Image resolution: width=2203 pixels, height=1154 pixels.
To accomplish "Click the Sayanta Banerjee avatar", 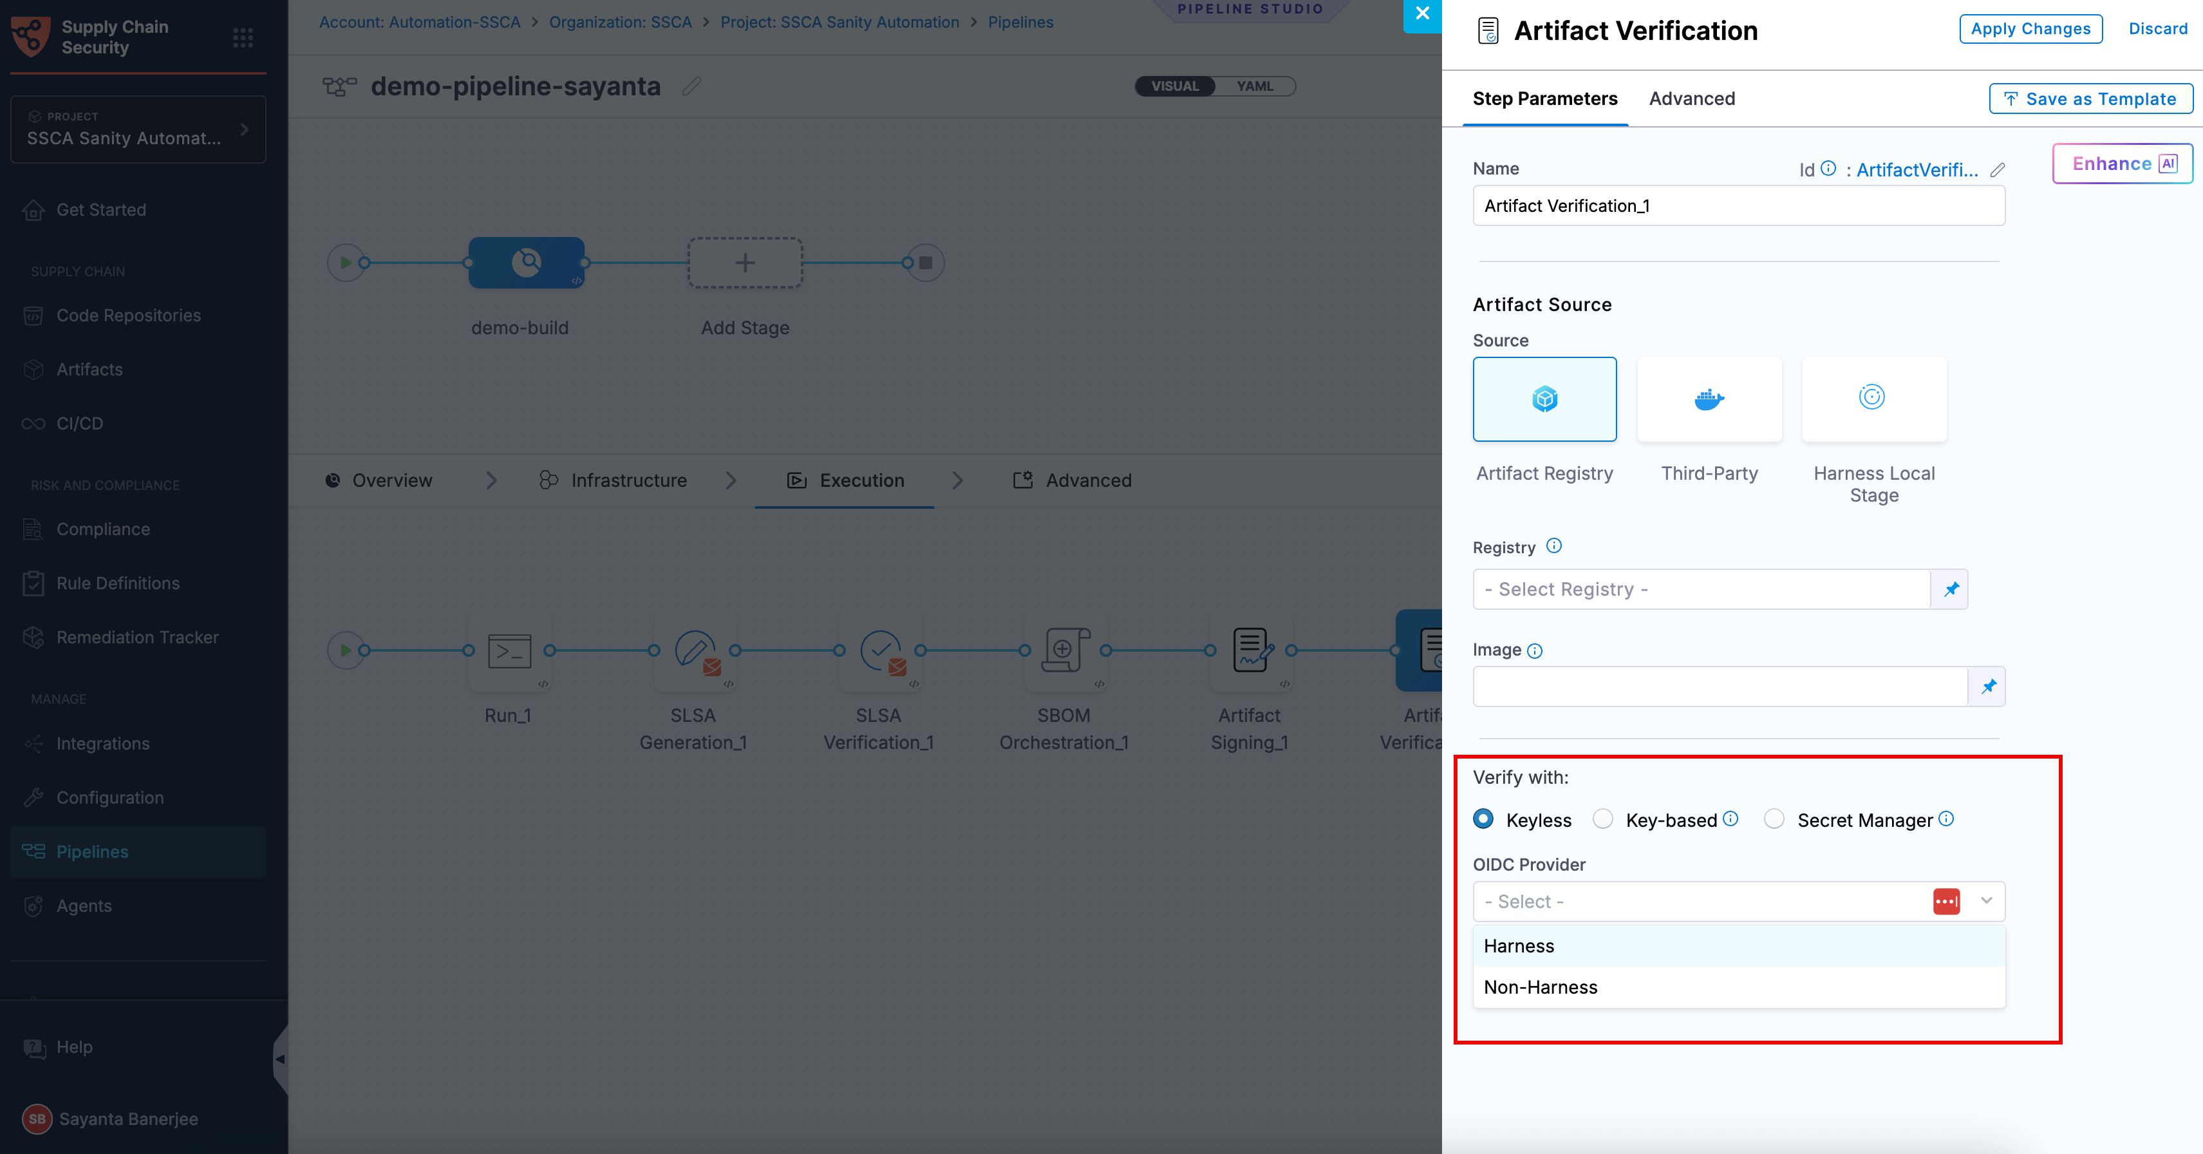I will click(37, 1118).
